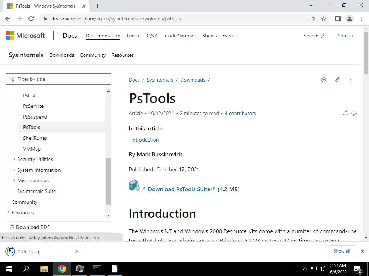Bookmark this page with the star icon
Image resolution: width=369 pixels, height=276 pixels.
[x=324, y=19]
